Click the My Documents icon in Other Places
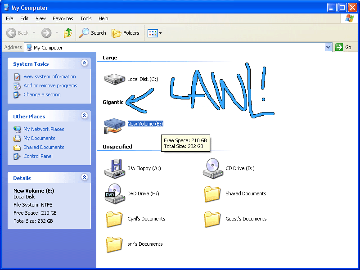 (17, 138)
